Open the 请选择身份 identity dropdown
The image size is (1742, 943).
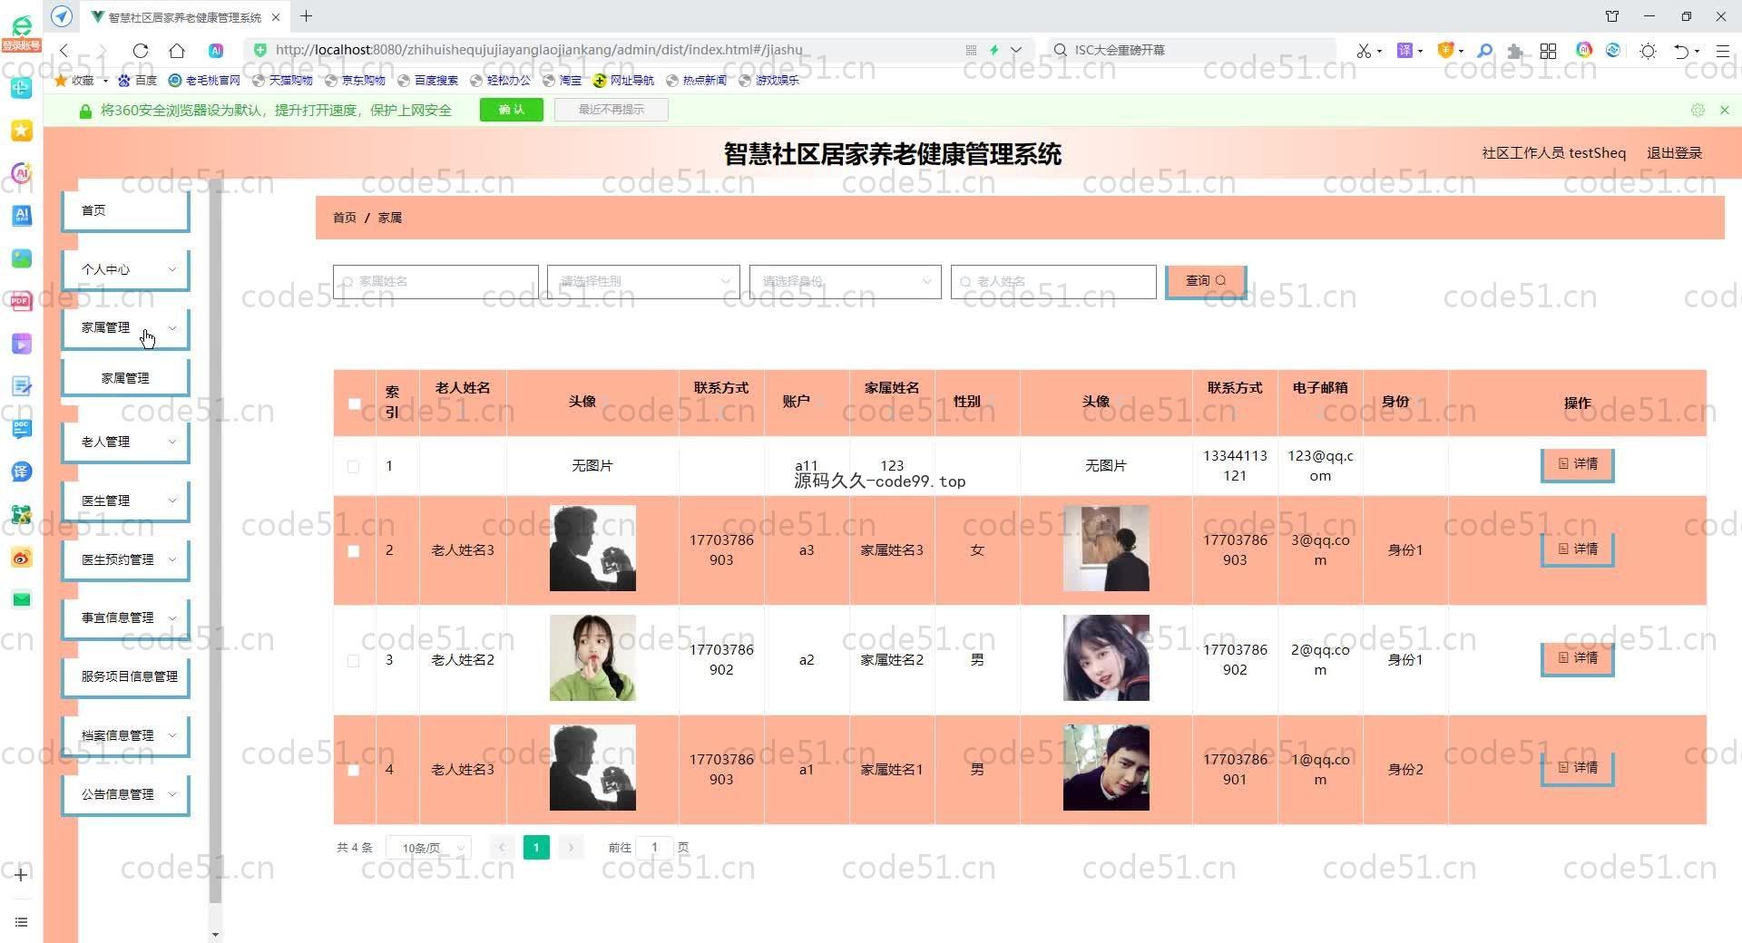point(846,281)
